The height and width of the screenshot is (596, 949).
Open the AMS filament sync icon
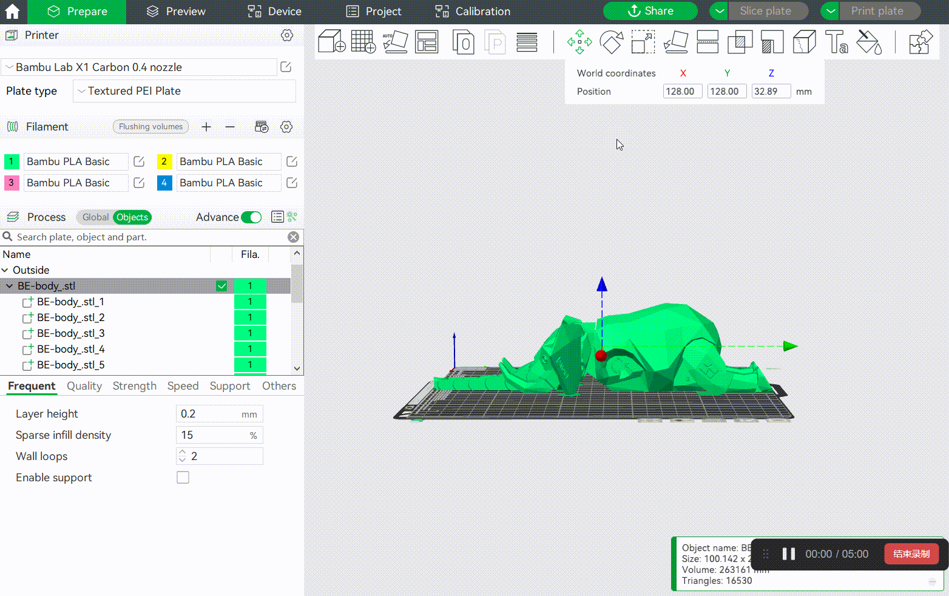click(x=262, y=127)
